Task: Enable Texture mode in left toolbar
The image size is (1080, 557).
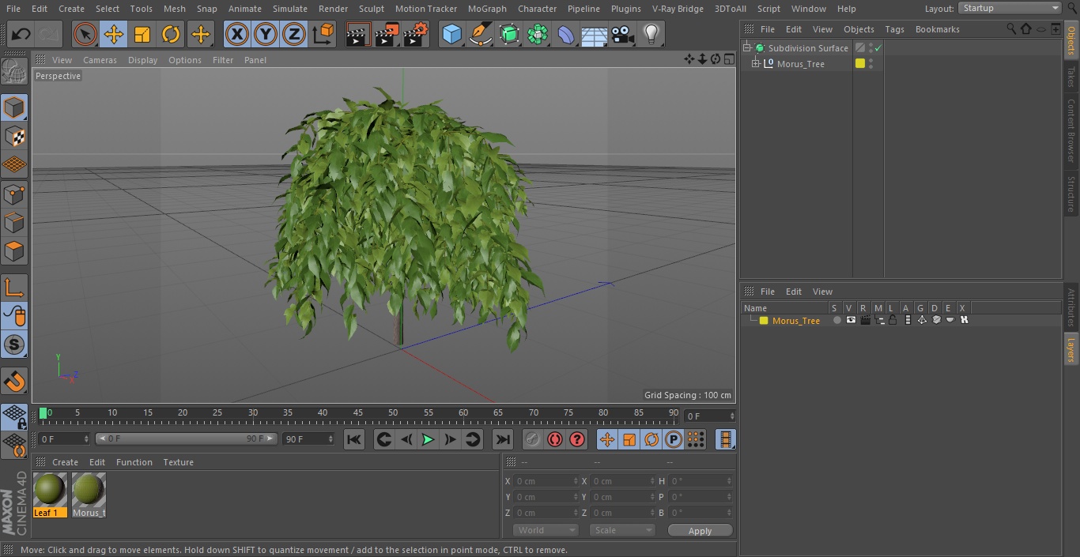Action: tap(14, 136)
